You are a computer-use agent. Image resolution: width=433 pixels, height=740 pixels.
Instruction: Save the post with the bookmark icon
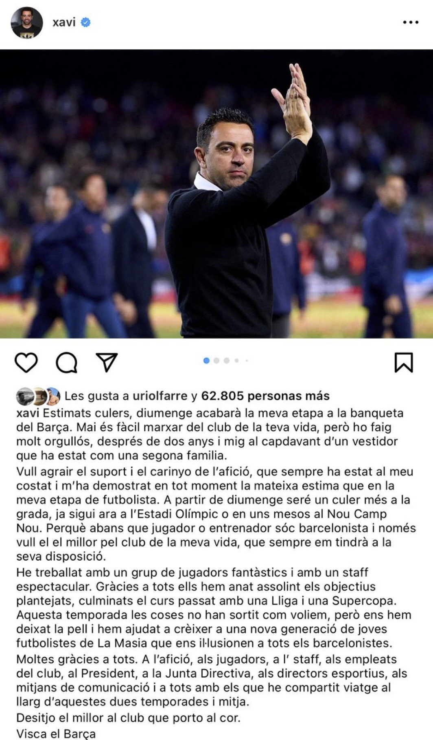[404, 362]
